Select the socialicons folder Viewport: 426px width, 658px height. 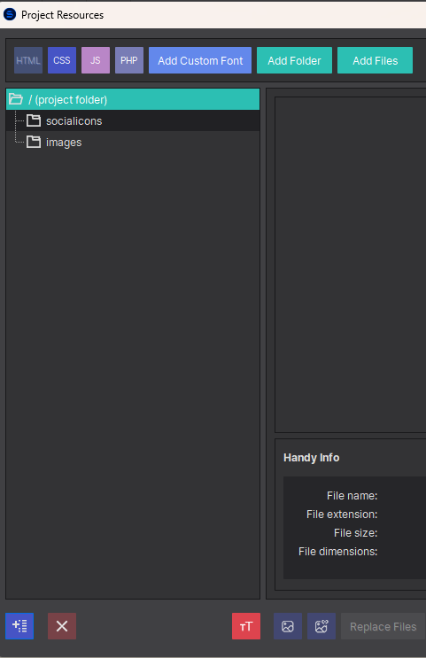133,120
